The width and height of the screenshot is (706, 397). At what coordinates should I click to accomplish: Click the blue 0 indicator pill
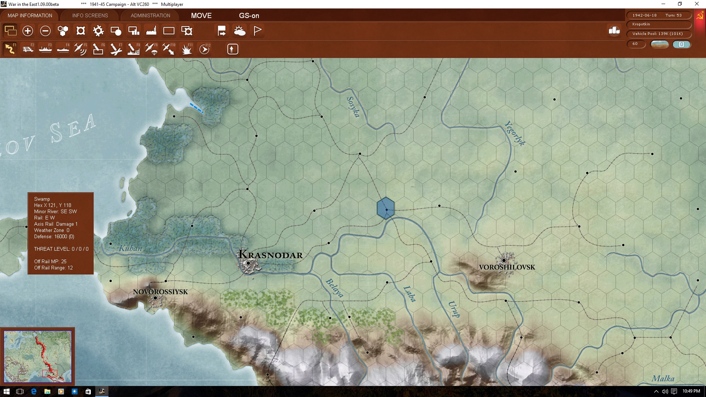pos(681,44)
